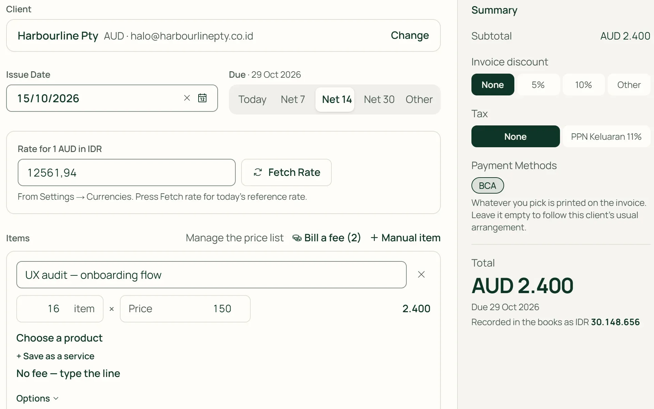Open the Manage the price list link
This screenshot has height=409, width=654.
coord(234,238)
